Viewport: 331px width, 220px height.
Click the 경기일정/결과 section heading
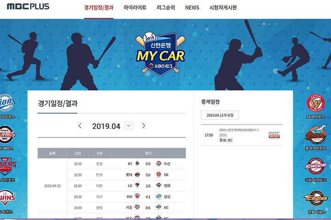coord(57,104)
